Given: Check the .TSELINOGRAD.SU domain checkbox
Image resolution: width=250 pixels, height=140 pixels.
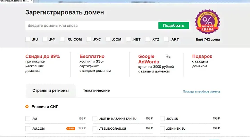Looking at the screenshot, I should coord(95,129).
